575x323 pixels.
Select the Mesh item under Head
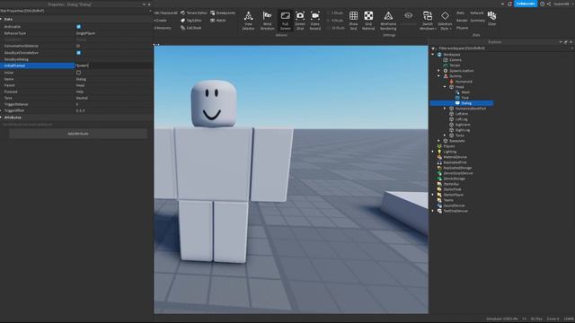[x=465, y=92]
